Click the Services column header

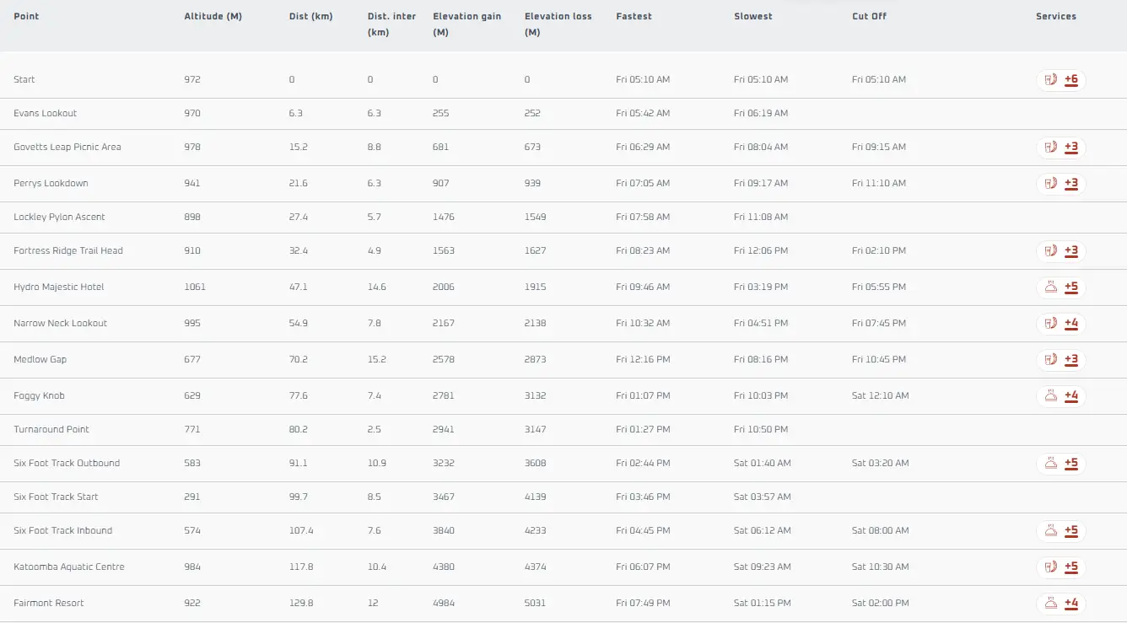[1056, 16]
